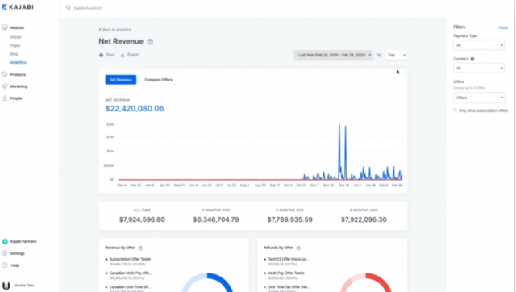516x292 pixels.
Task: Open Blog under Website
Action: [x=14, y=54]
